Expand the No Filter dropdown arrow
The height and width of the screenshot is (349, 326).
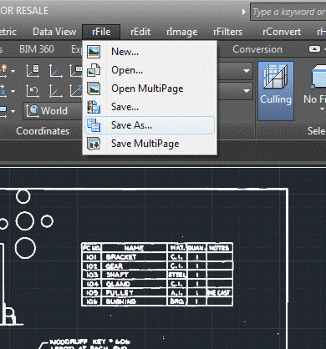[x=323, y=109]
